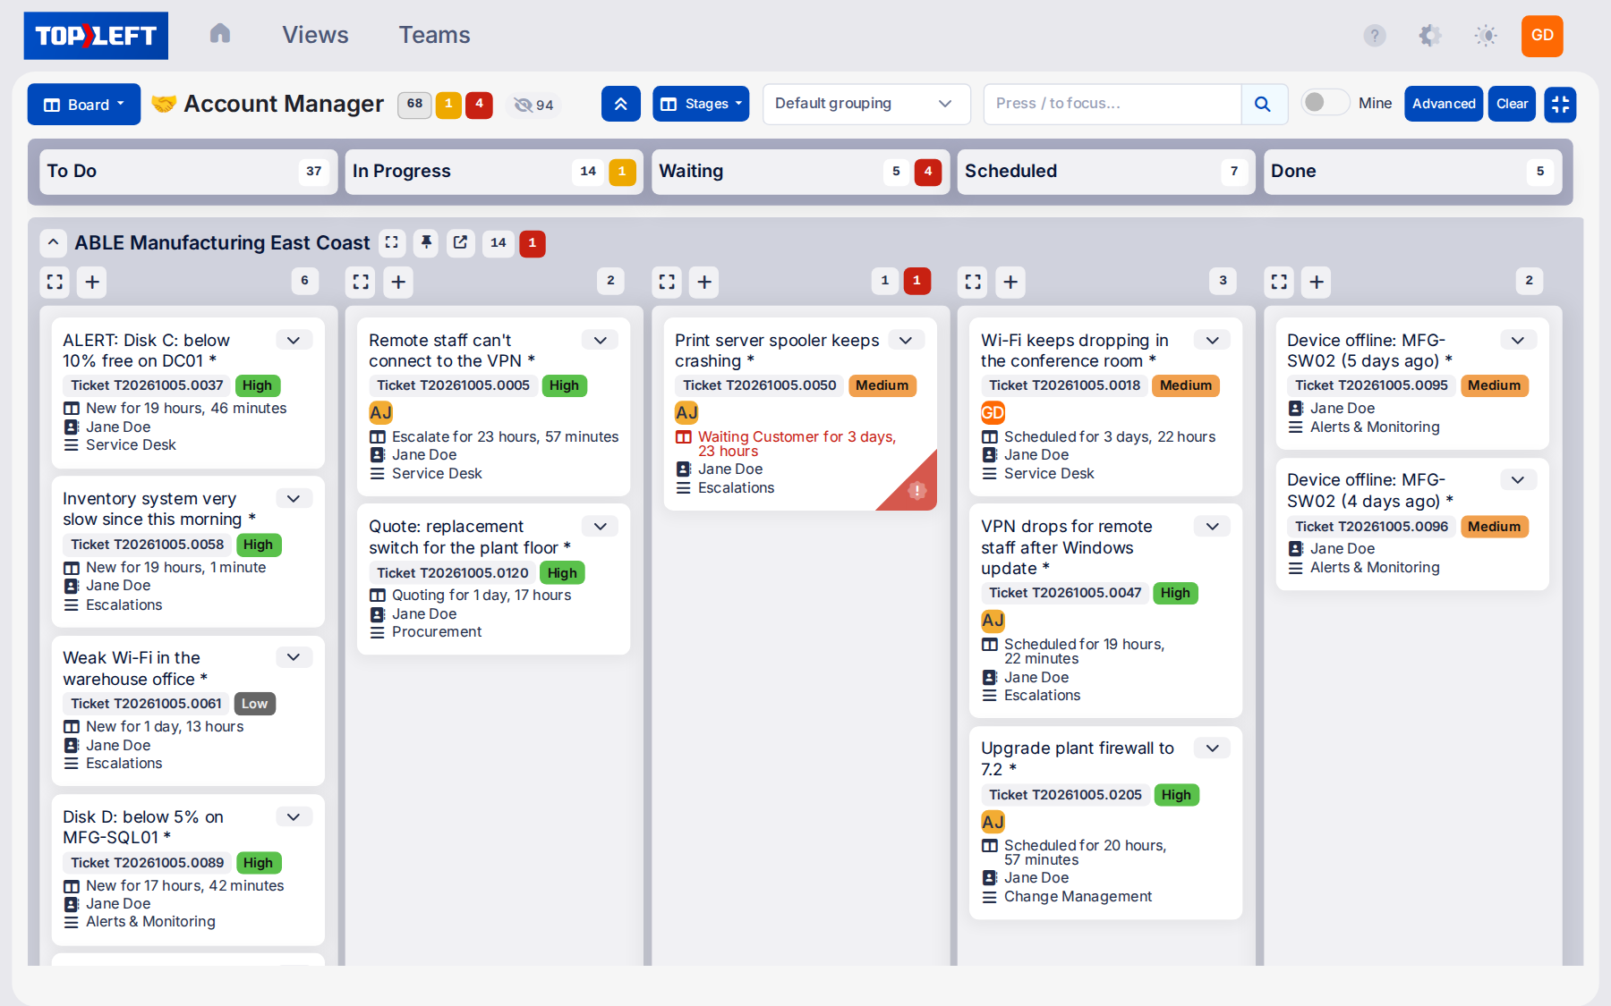Image resolution: width=1611 pixels, height=1006 pixels.
Task: Expand the Remote staff VPN card chevron
Action: (600, 340)
